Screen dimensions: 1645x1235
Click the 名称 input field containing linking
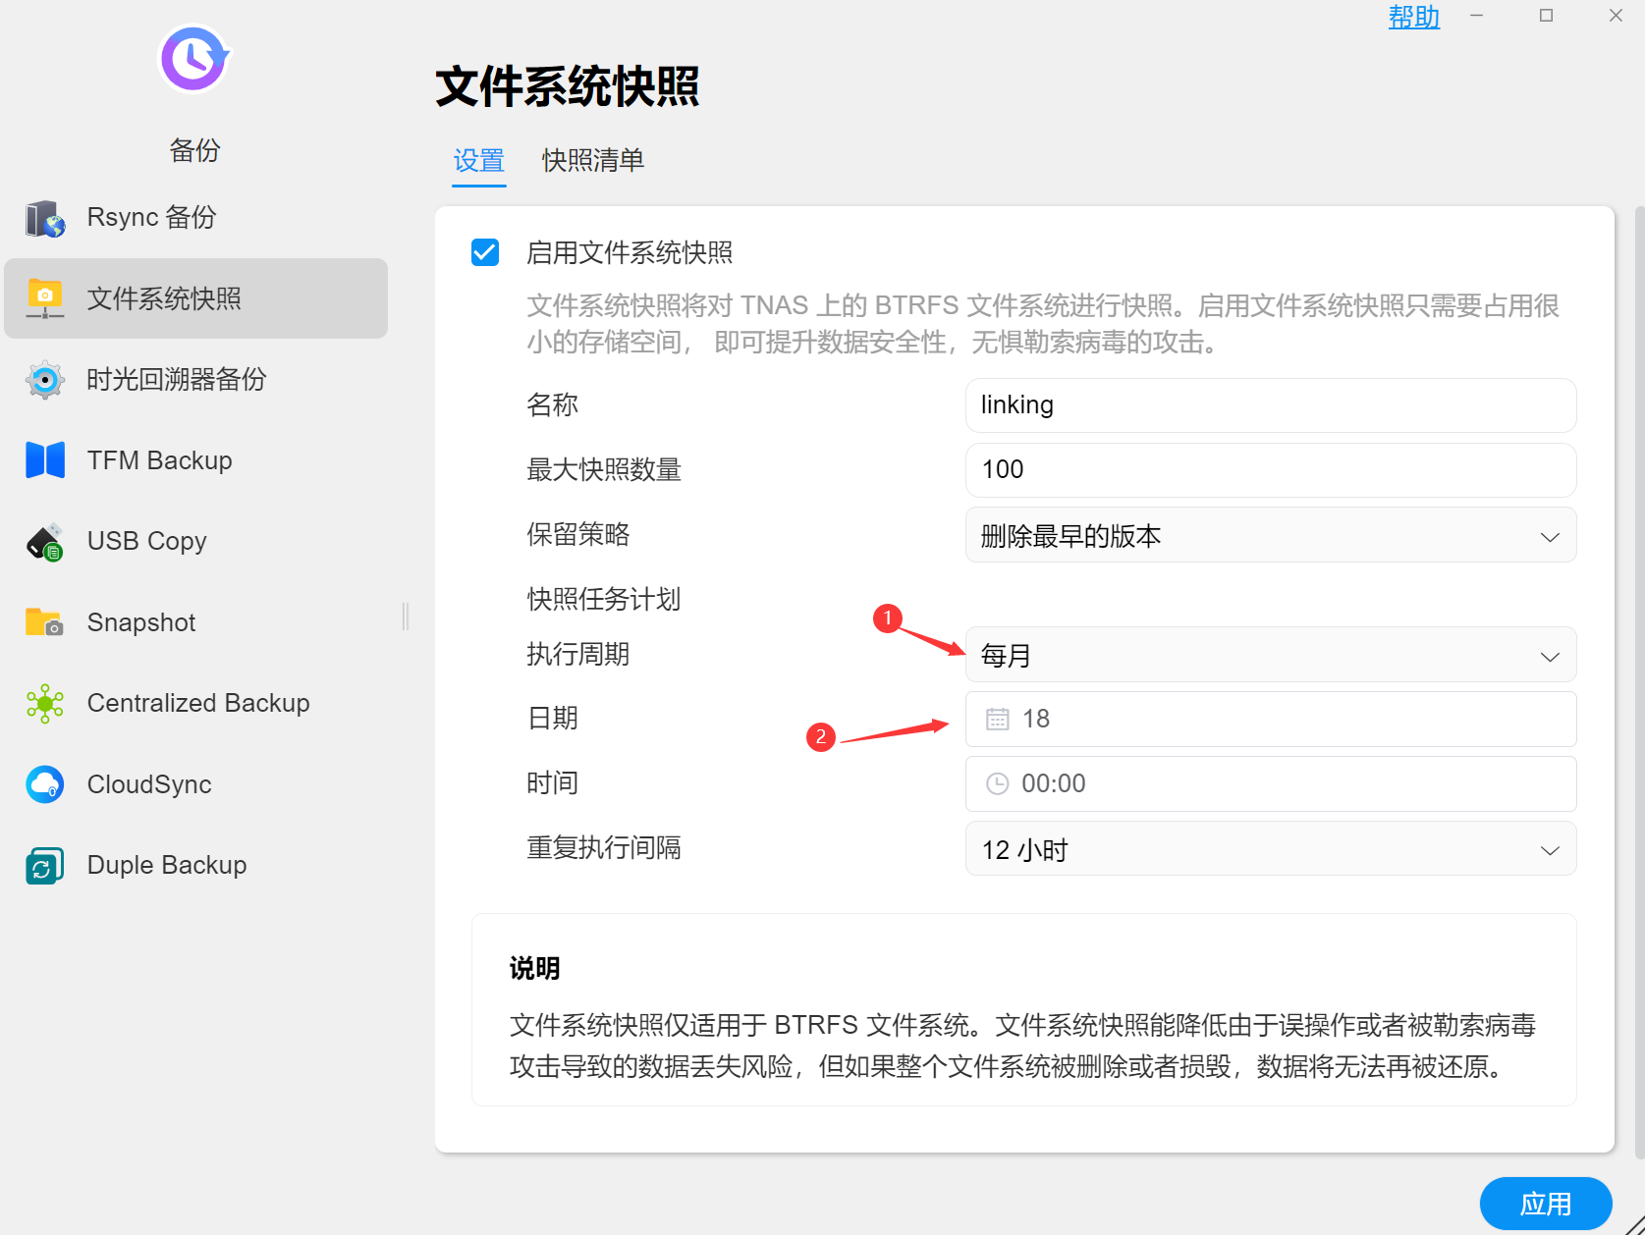point(1270,405)
